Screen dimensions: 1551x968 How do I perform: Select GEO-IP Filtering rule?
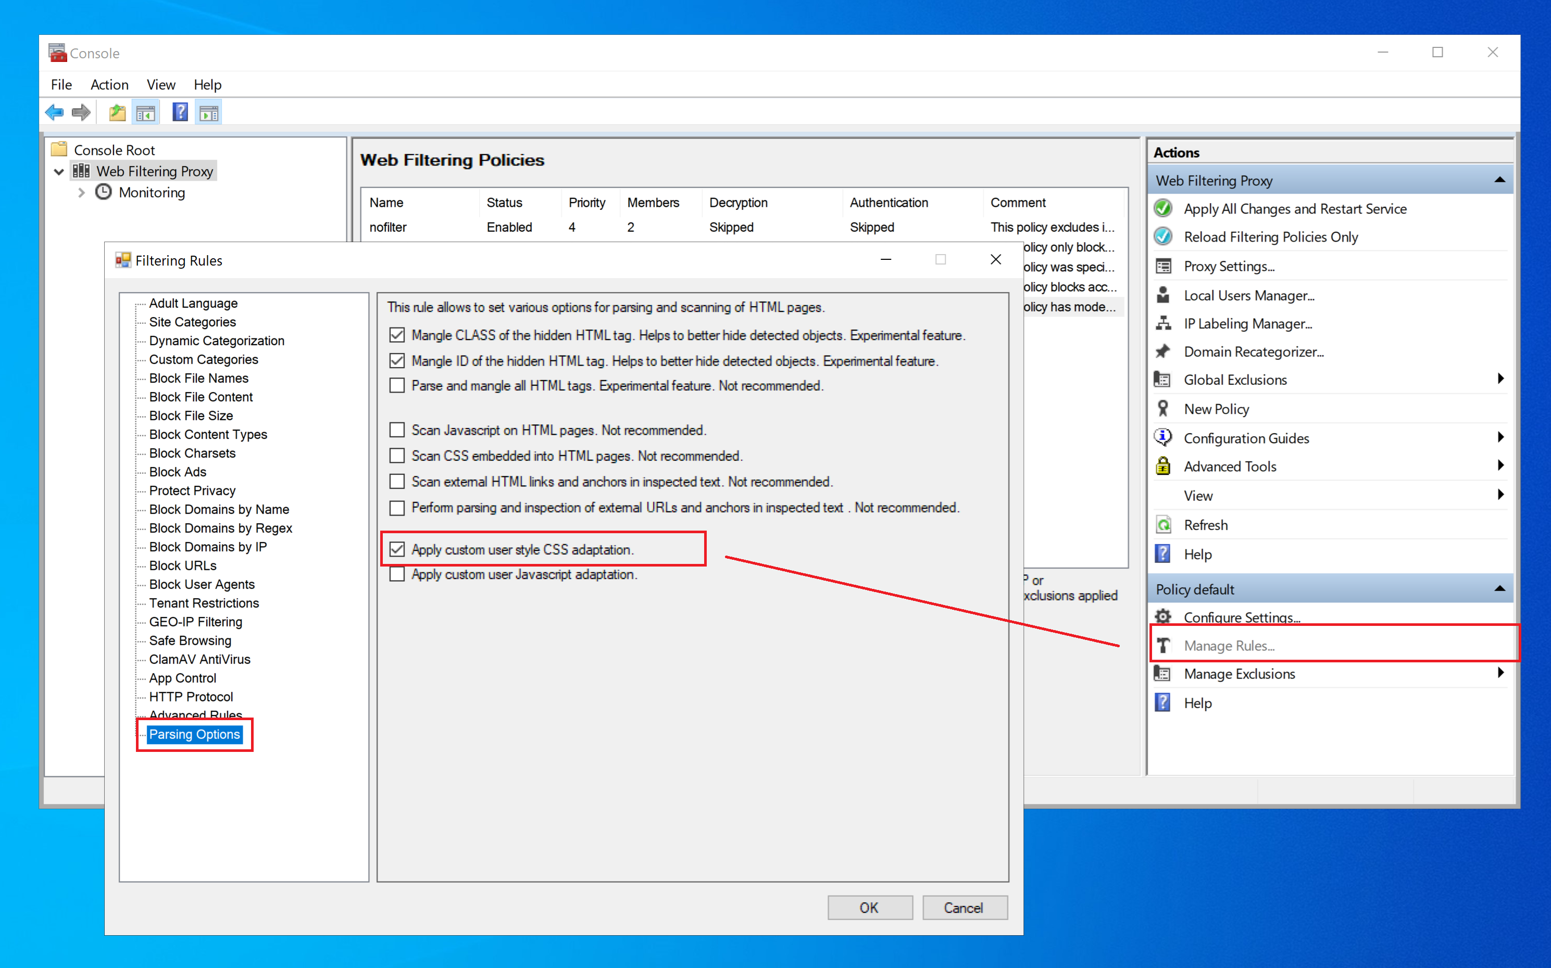(195, 622)
